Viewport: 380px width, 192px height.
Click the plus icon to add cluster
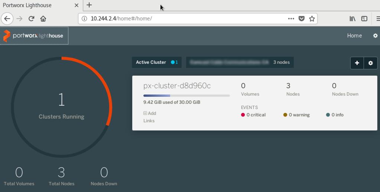(x=357, y=63)
